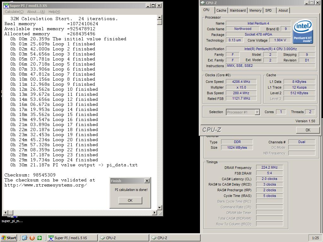323x242 pixels.
Task: Click the L1 Data value 8 KBytes
Action: tap(299, 82)
